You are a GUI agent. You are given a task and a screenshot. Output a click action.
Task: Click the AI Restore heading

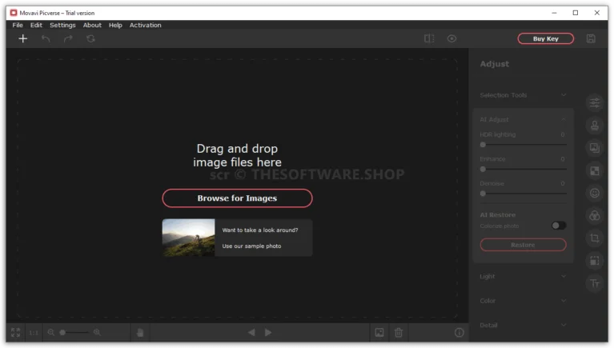[x=497, y=214]
